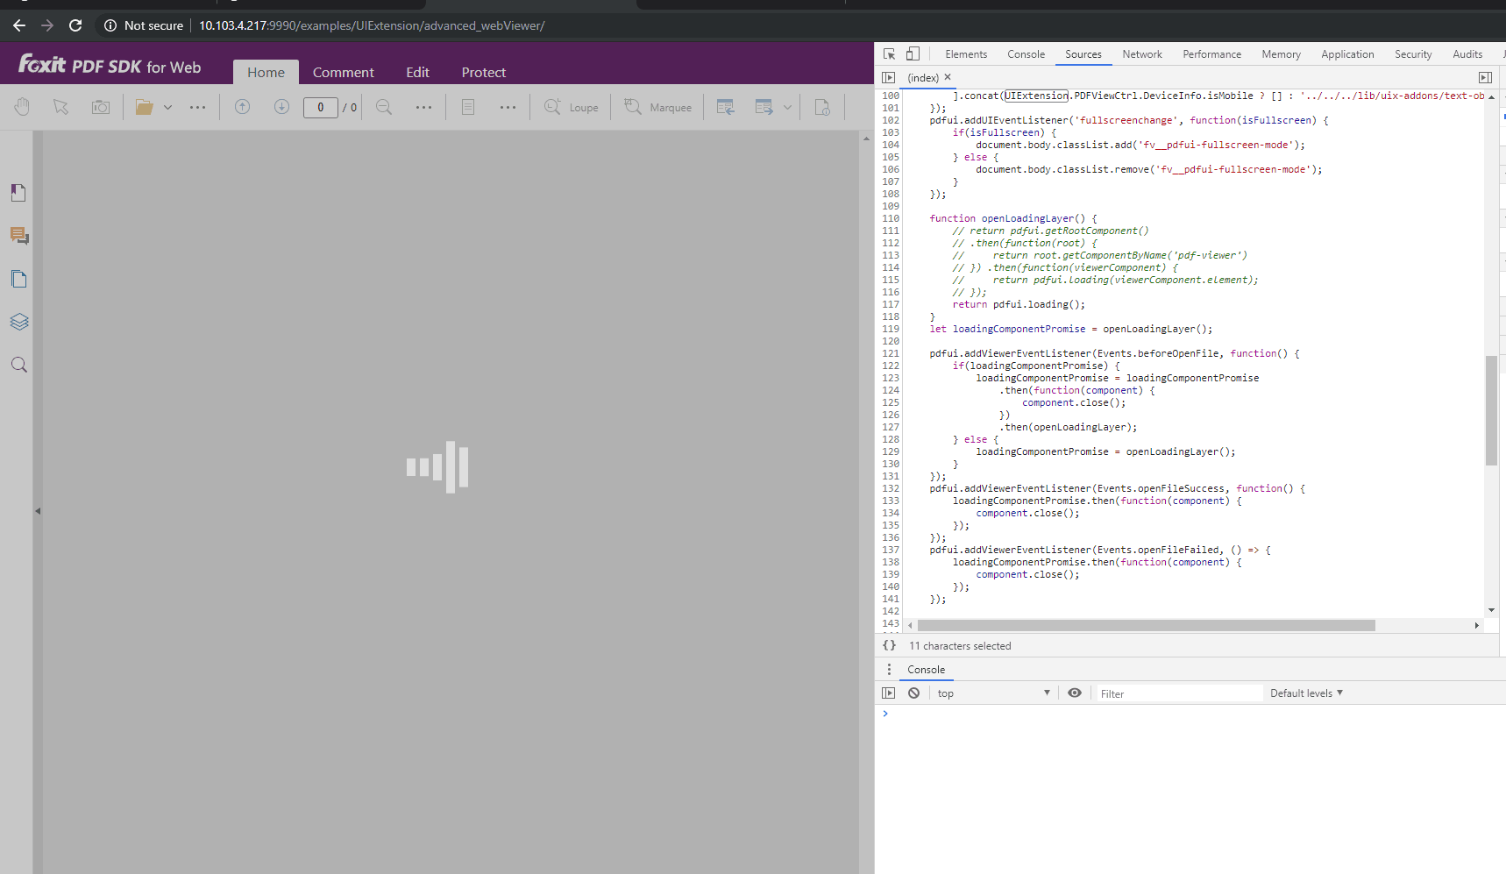Open more page layout options ellipsis

pos(508,107)
